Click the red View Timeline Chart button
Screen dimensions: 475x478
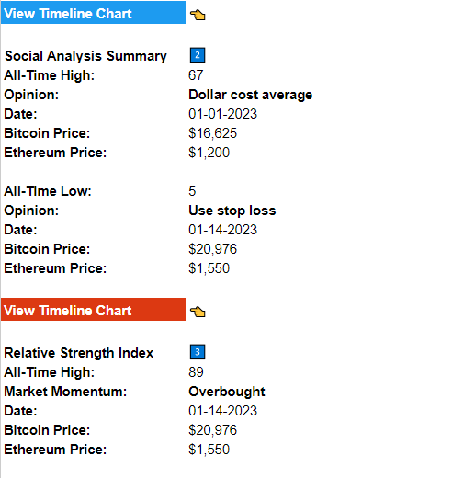tap(93, 310)
